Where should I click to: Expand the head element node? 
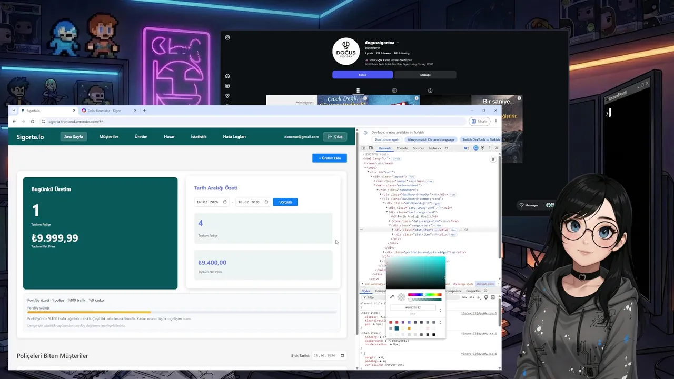(365, 163)
